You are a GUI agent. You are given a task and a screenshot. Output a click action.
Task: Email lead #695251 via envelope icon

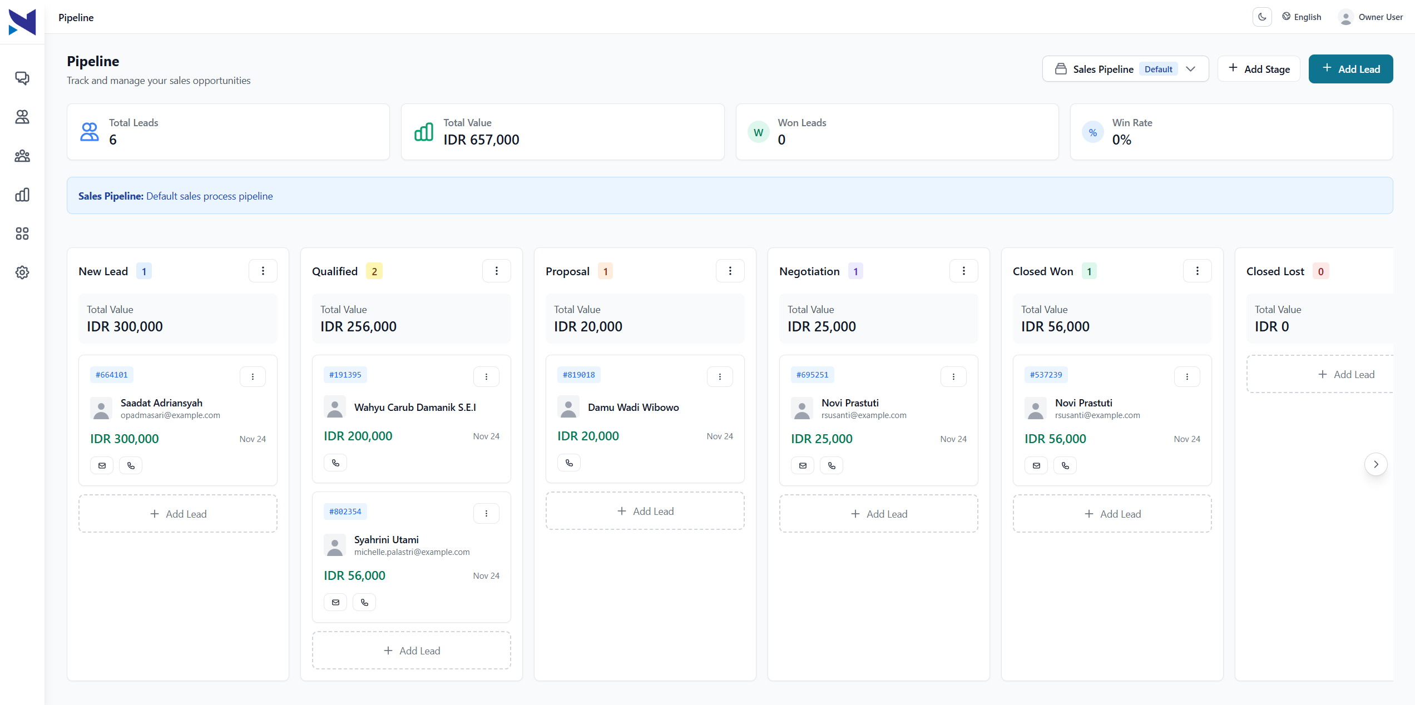point(803,465)
